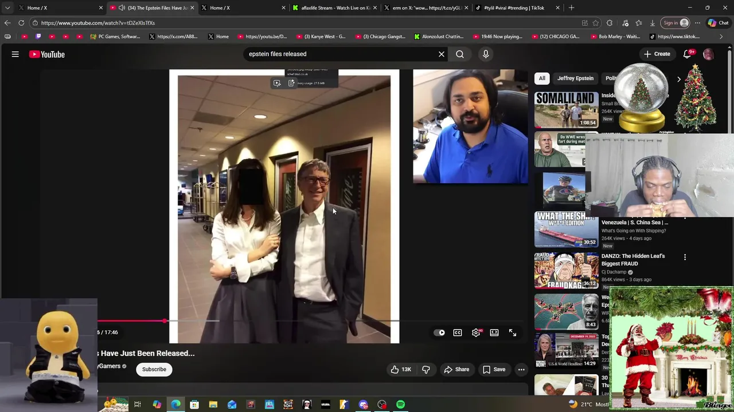Open options for DANZO video
The height and width of the screenshot is (412, 734).
[x=685, y=257]
